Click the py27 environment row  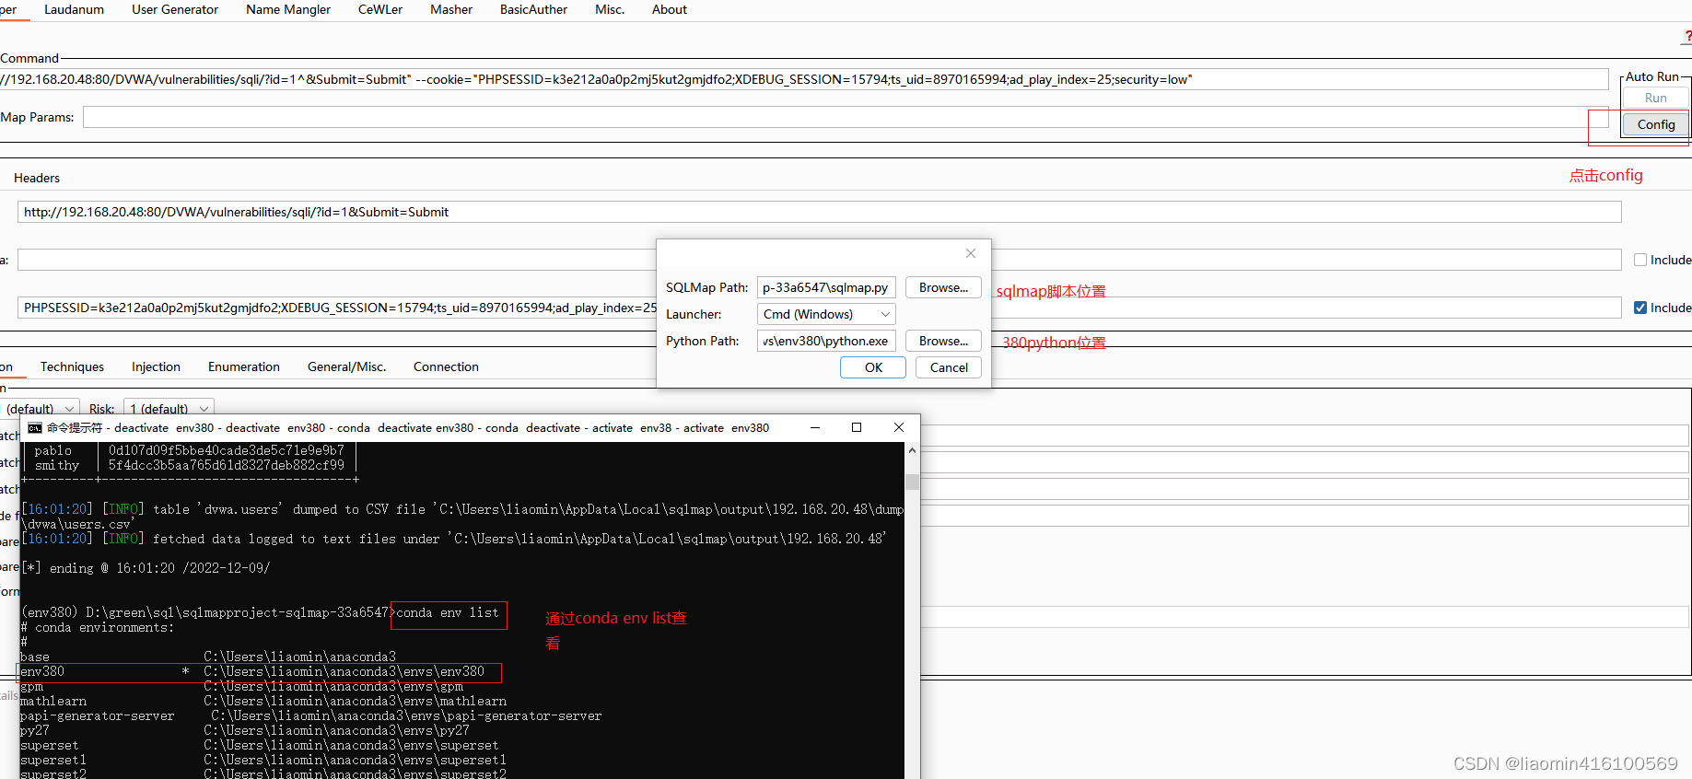tap(244, 731)
